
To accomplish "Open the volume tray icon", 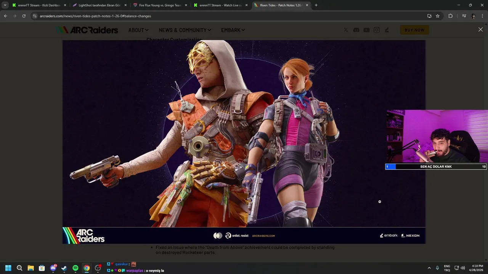I will coord(463,268).
